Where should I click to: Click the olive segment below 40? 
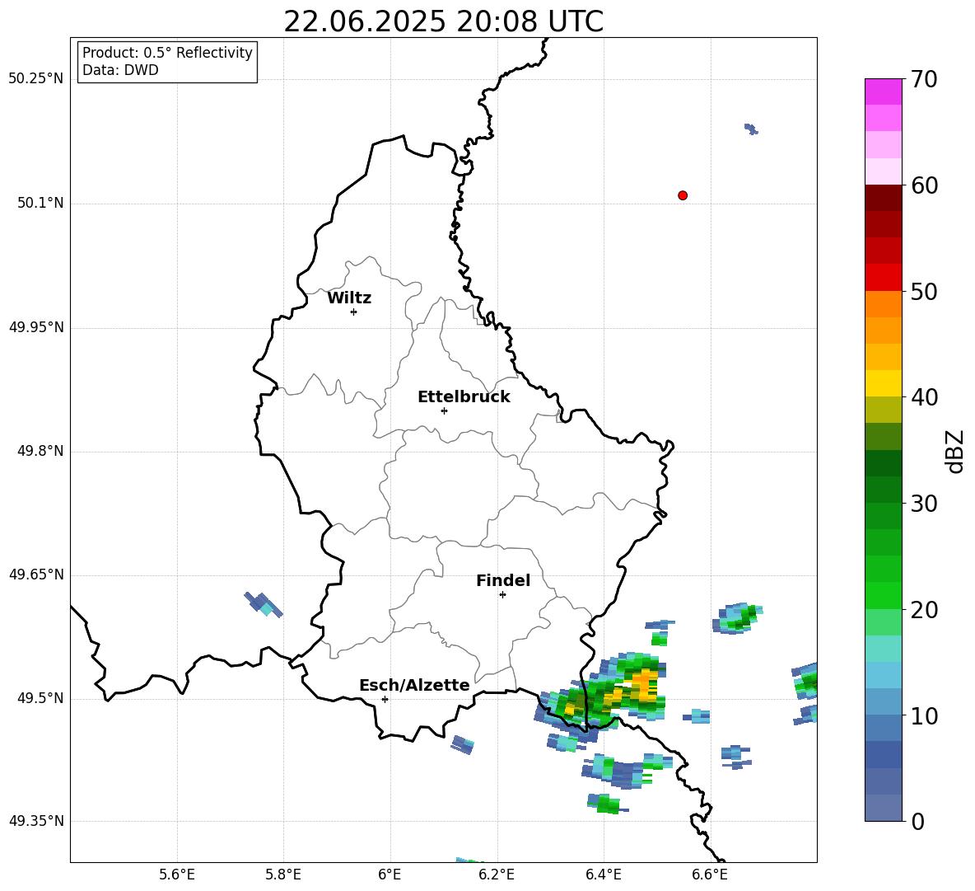point(883,410)
